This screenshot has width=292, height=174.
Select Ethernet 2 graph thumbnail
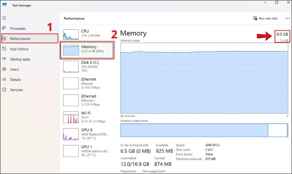(71, 100)
